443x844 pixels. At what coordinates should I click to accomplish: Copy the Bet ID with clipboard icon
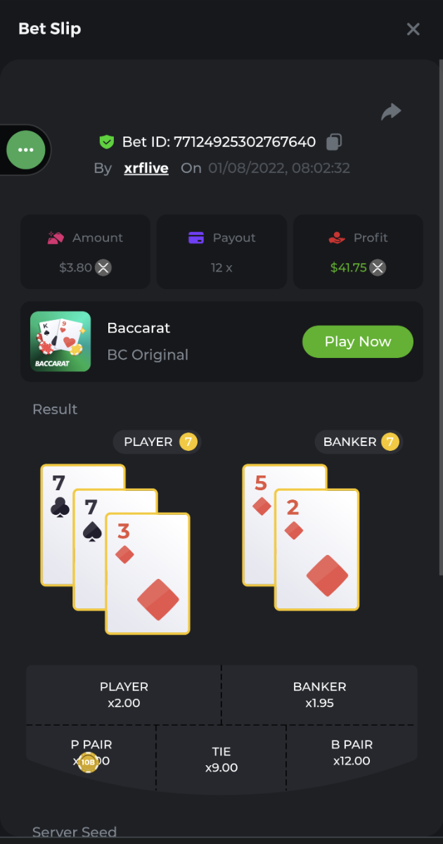pos(334,142)
